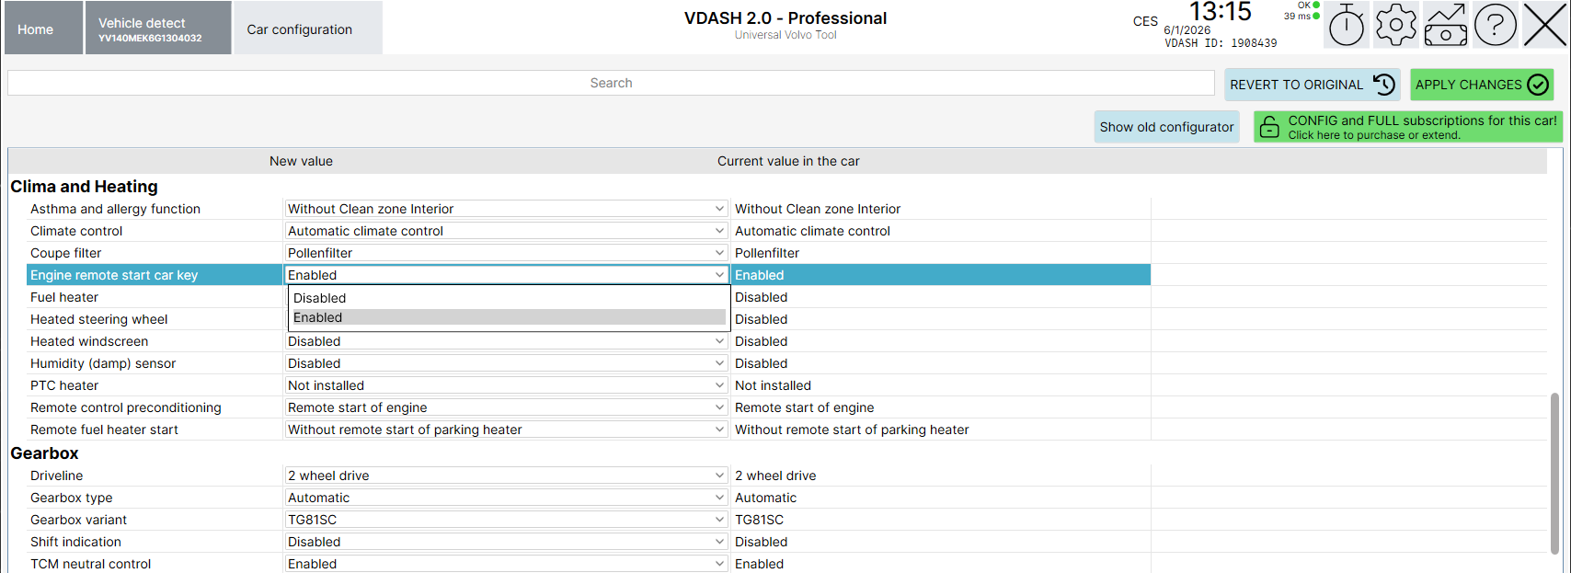Viewport: 1571px width, 573px height.
Task: Focus the Search input field
Action: [611, 83]
